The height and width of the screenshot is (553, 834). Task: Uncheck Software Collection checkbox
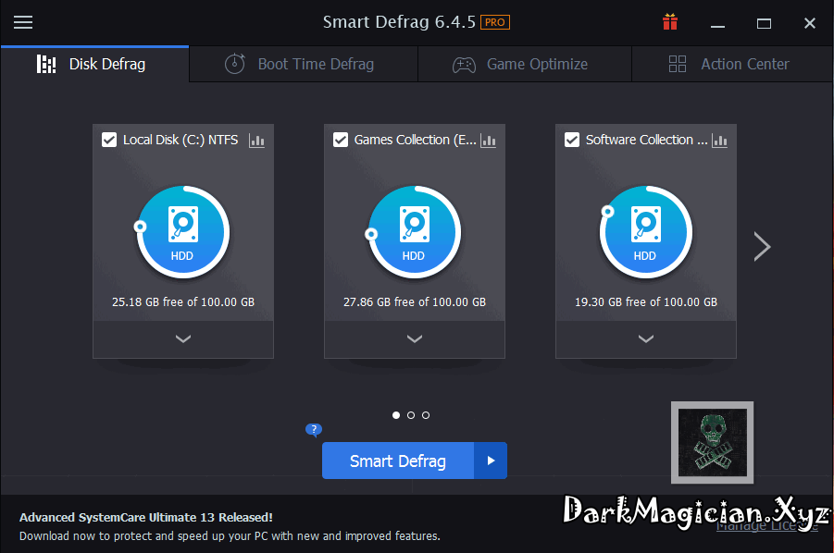click(572, 140)
